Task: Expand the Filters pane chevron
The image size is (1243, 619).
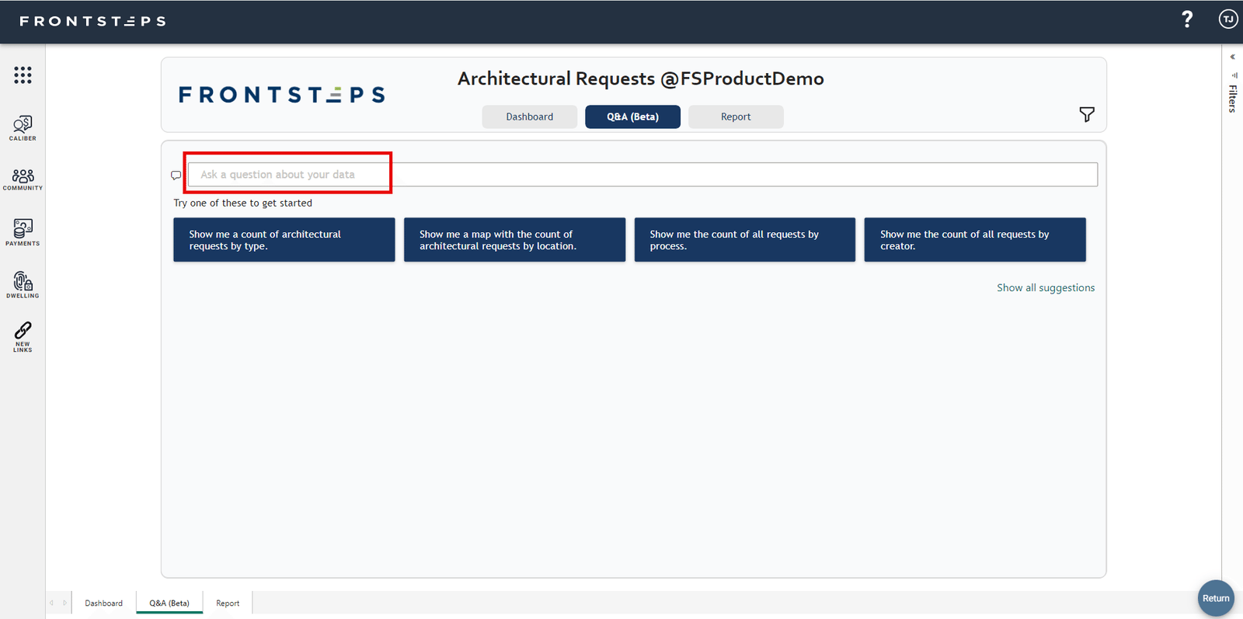Action: tap(1233, 57)
